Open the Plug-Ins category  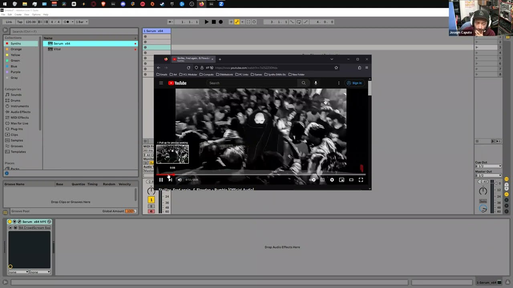(22, 129)
